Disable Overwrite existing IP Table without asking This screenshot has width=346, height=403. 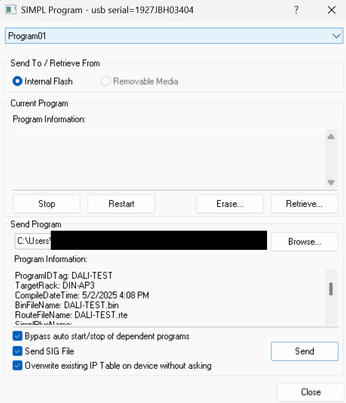pos(18,366)
